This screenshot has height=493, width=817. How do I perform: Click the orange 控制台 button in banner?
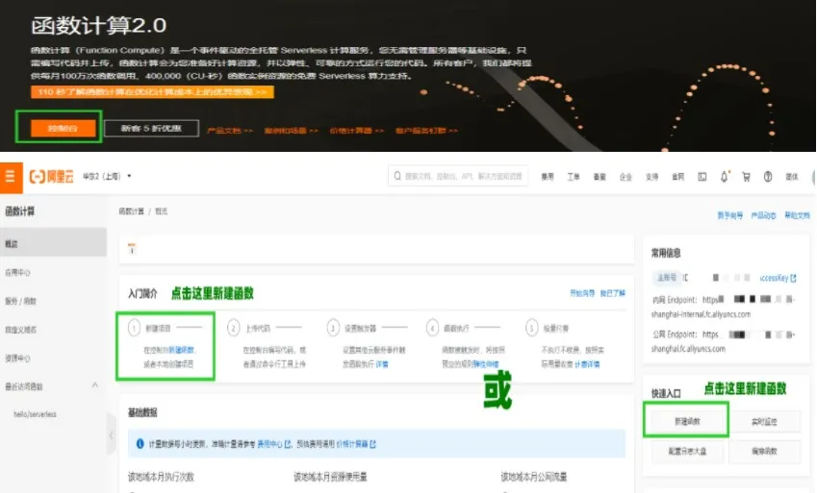pyautogui.click(x=64, y=128)
